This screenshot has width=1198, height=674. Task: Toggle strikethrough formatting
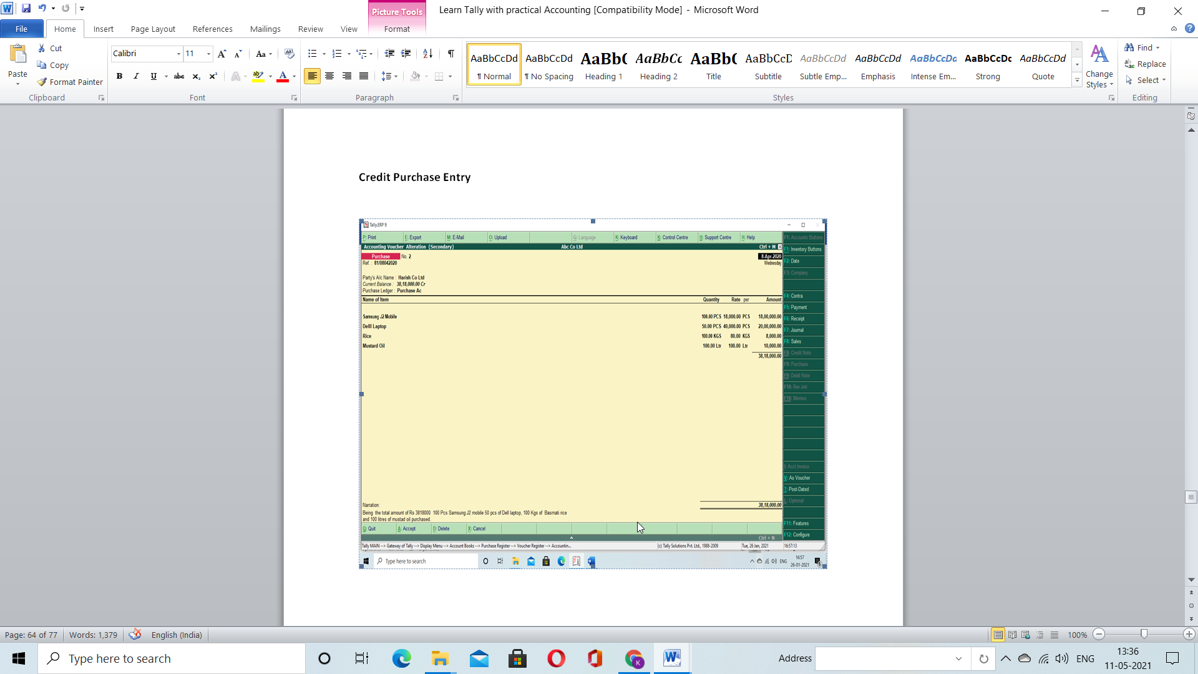pyautogui.click(x=179, y=76)
